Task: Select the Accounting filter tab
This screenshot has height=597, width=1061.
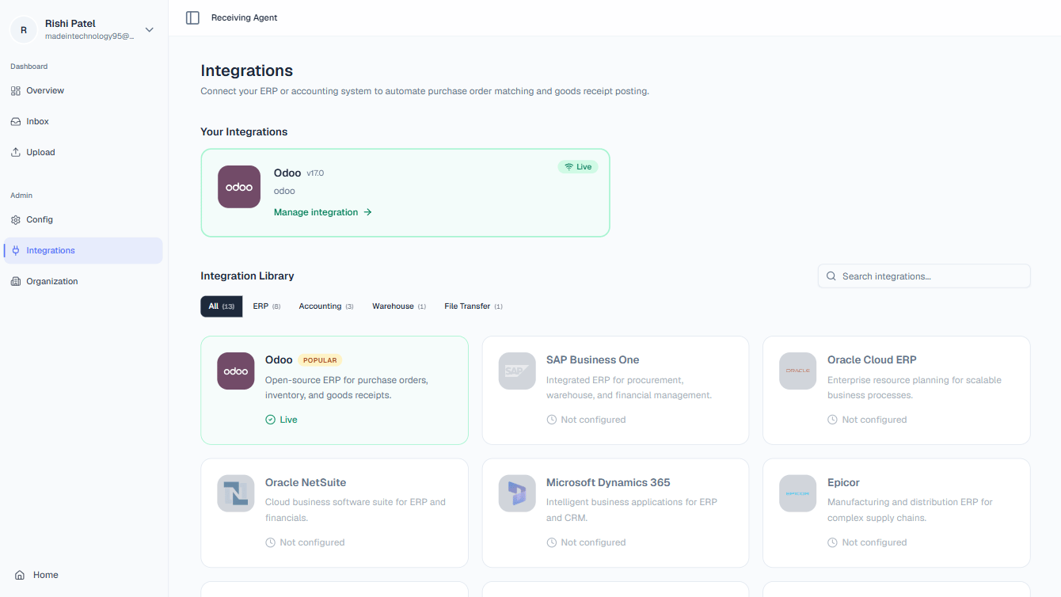Action: coord(326,306)
